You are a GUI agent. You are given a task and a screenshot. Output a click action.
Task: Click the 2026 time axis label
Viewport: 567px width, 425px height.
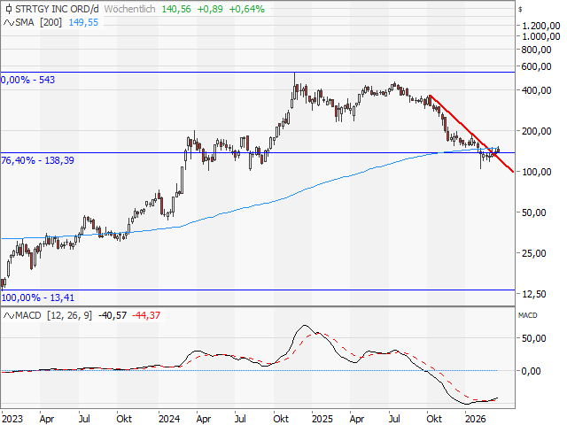(475, 419)
